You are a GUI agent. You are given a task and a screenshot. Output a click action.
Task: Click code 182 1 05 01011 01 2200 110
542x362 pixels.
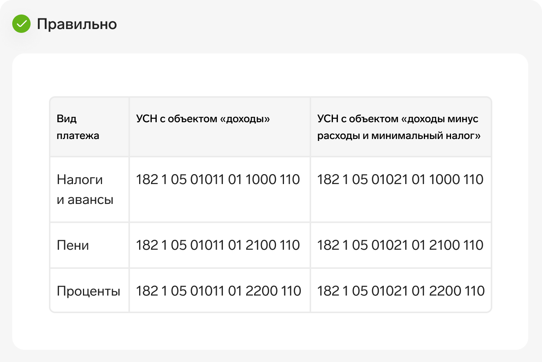tap(219, 291)
